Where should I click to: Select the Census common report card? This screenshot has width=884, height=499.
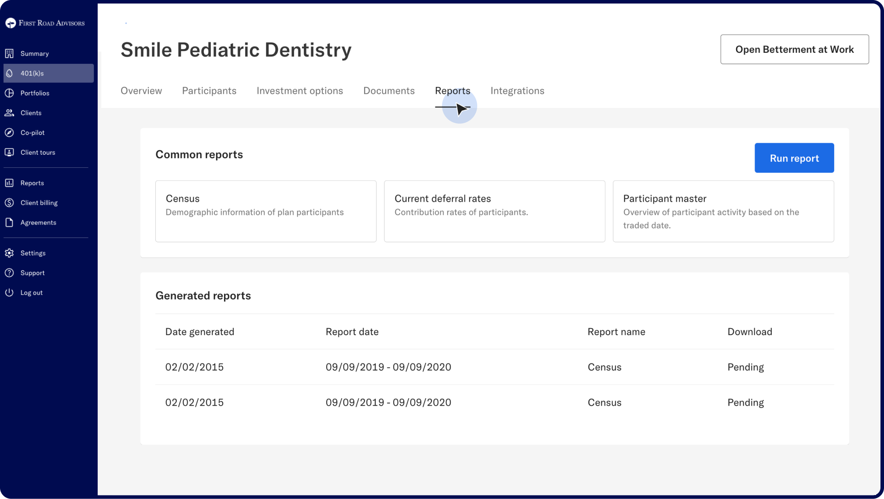[265, 211]
